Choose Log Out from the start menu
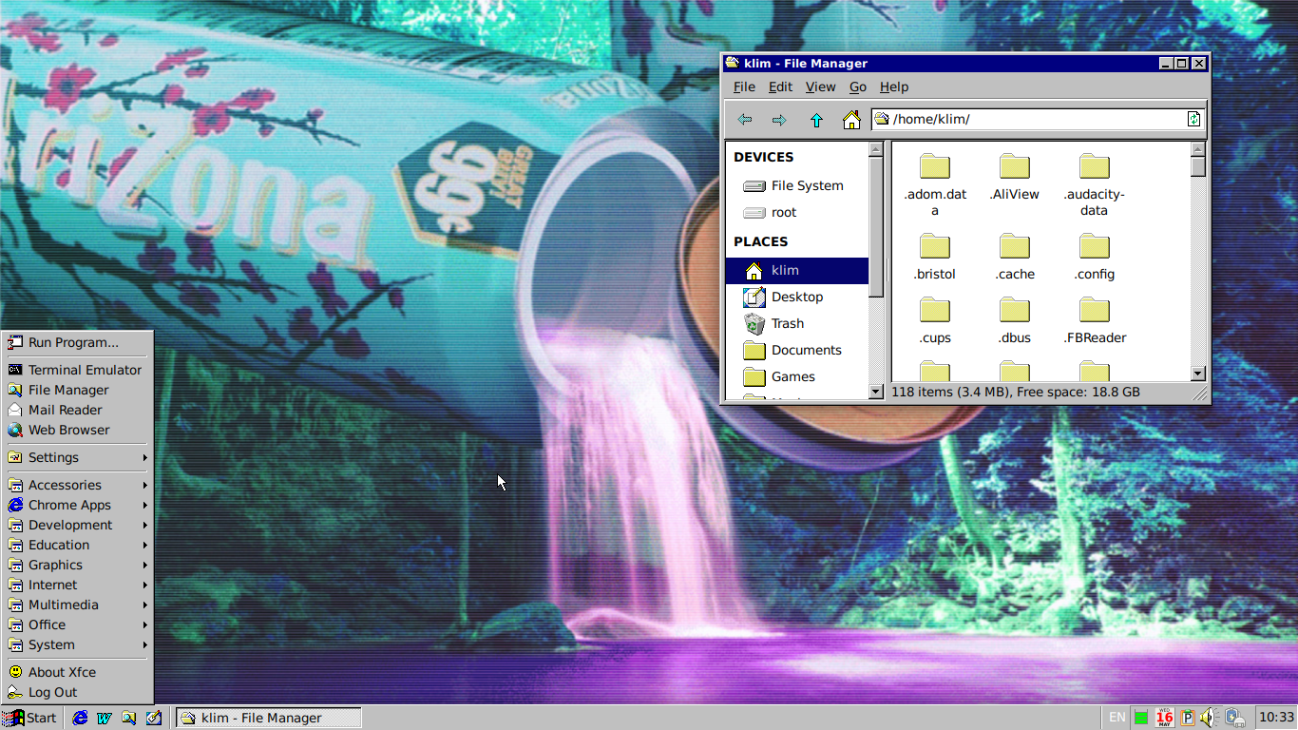Image resolution: width=1298 pixels, height=730 pixels. 78,692
